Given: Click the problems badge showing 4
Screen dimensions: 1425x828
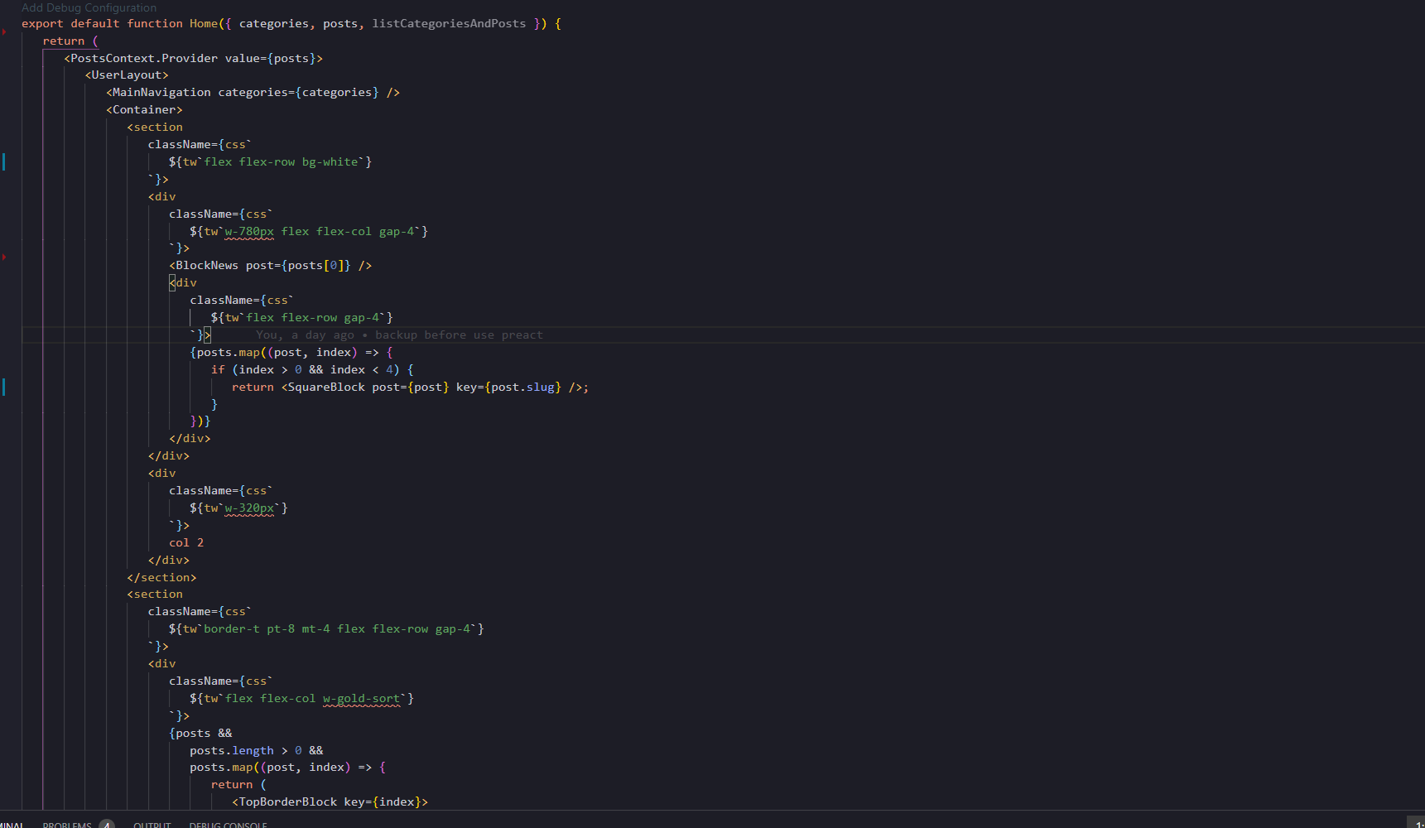Looking at the screenshot, I should click(x=107, y=824).
